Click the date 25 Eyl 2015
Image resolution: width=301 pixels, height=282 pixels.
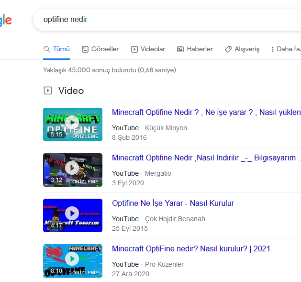coord(130,228)
